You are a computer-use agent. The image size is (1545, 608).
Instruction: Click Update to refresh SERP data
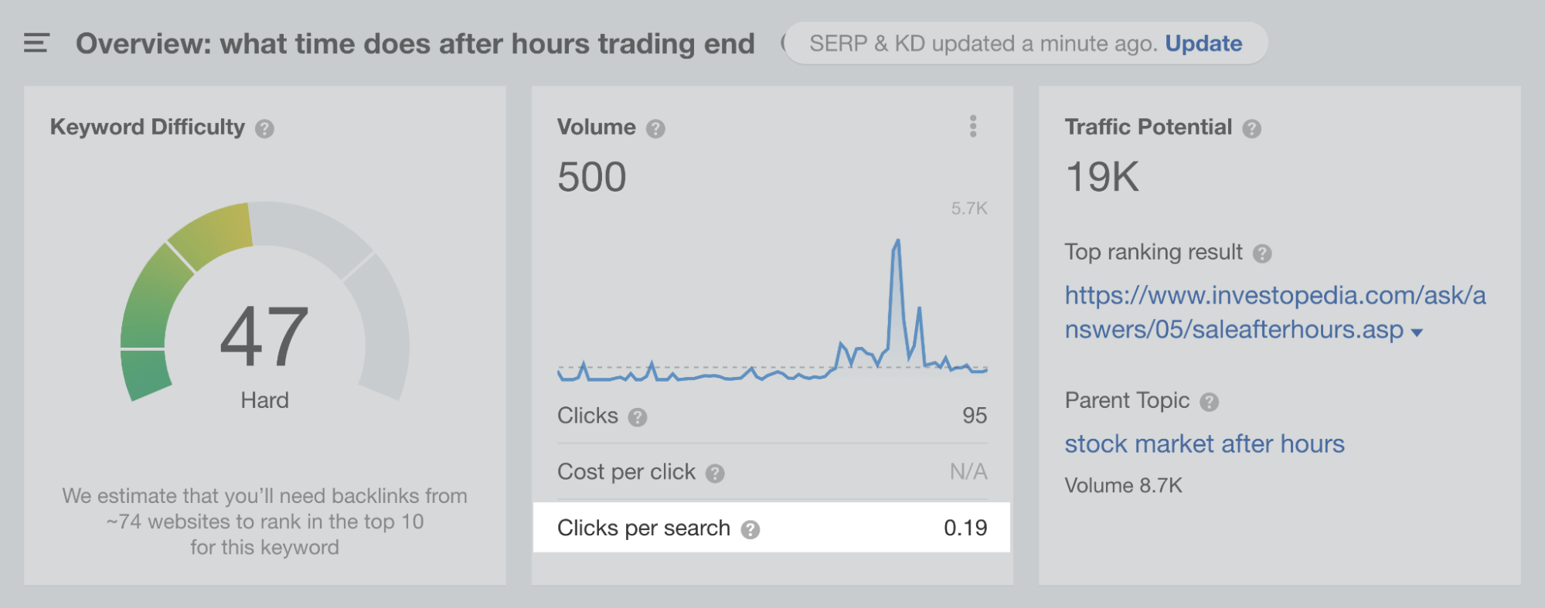click(x=1203, y=43)
